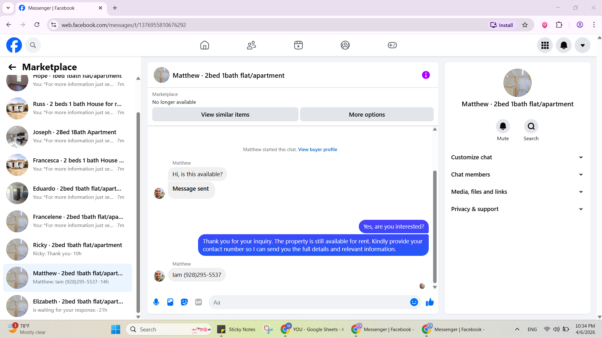Reload the page

click(37, 25)
